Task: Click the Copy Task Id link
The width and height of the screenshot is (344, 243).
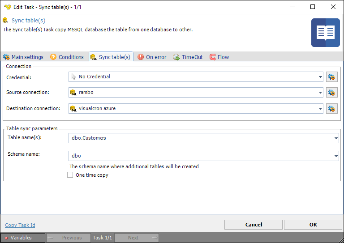Action: [x=20, y=225]
